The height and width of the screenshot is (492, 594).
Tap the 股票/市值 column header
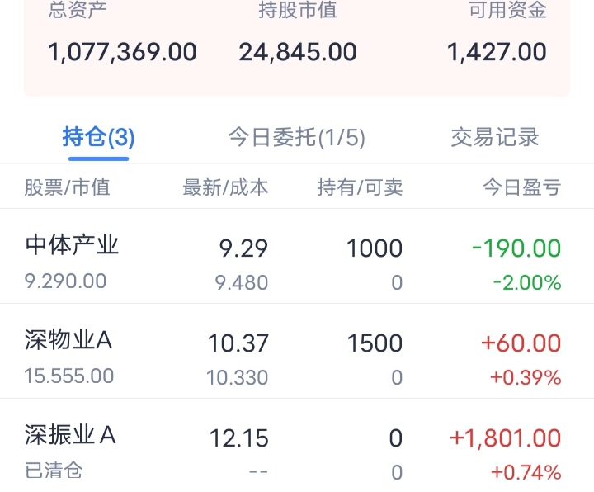coord(67,187)
